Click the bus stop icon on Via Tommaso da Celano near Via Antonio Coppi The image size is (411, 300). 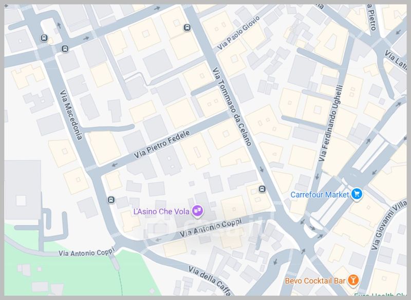coord(262,189)
